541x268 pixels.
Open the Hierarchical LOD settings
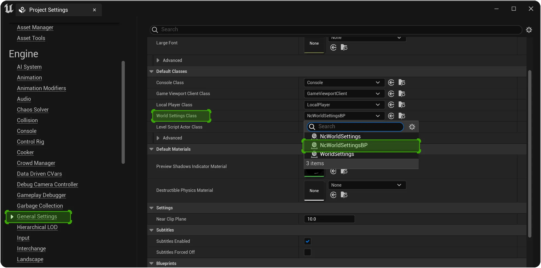pyautogui.click(x=37, y=227)
